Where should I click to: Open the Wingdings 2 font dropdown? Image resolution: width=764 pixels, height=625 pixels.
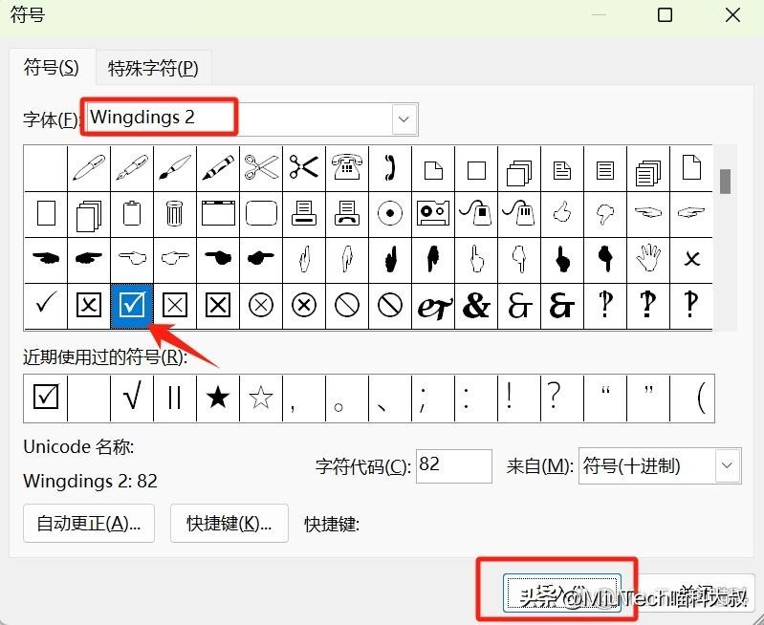click(404, 119)
